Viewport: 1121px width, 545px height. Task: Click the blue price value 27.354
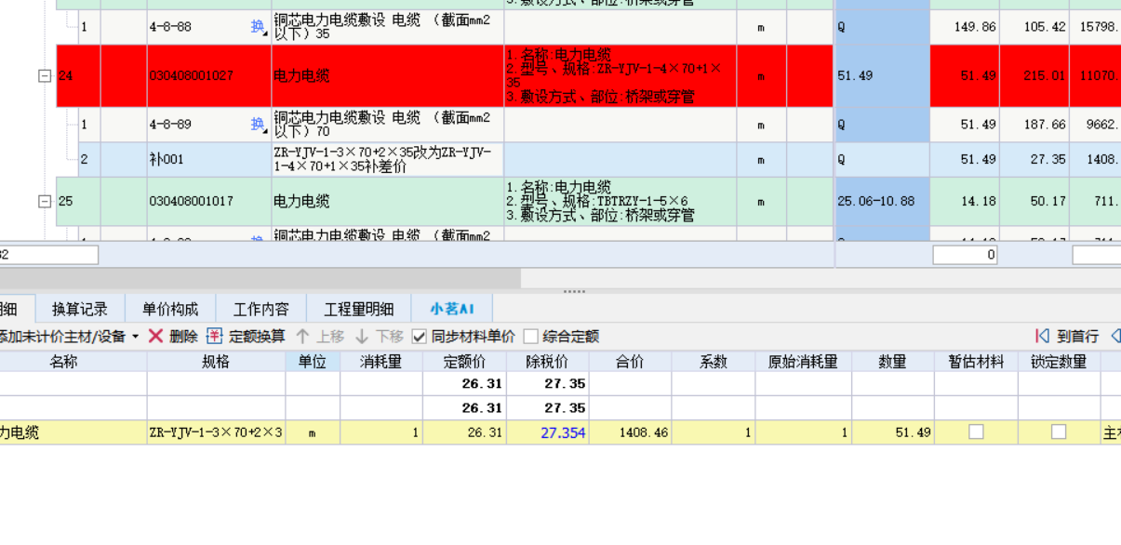[x=563, y=432]
